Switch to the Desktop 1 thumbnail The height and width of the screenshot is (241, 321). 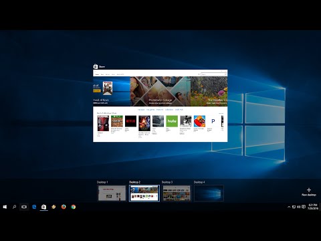112,193
